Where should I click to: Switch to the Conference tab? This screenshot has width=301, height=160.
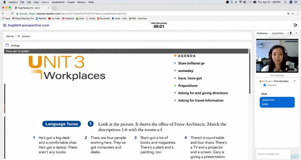[262, 33]
